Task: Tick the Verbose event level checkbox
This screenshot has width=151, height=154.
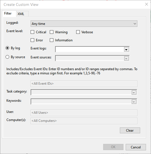Action: 78,32
